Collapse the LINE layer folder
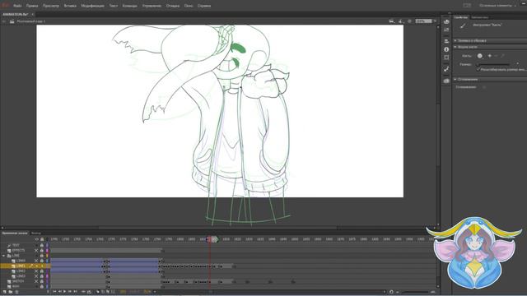 point(3,256)
